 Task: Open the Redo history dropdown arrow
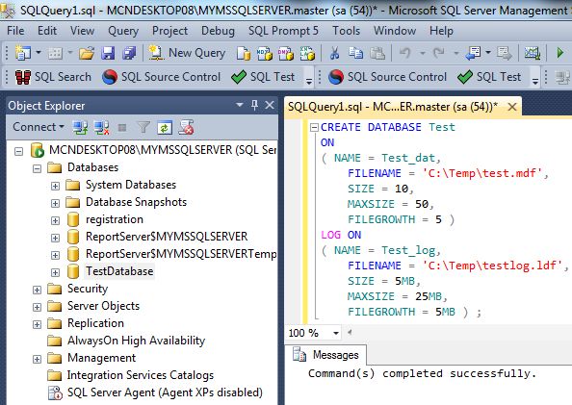pos(456,53)
